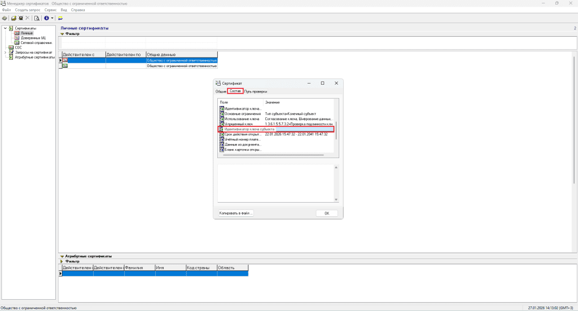Click the first toolbar icon (certificate stack)
The height and width of the screenshot is (311, 578).
click(5, 18)
